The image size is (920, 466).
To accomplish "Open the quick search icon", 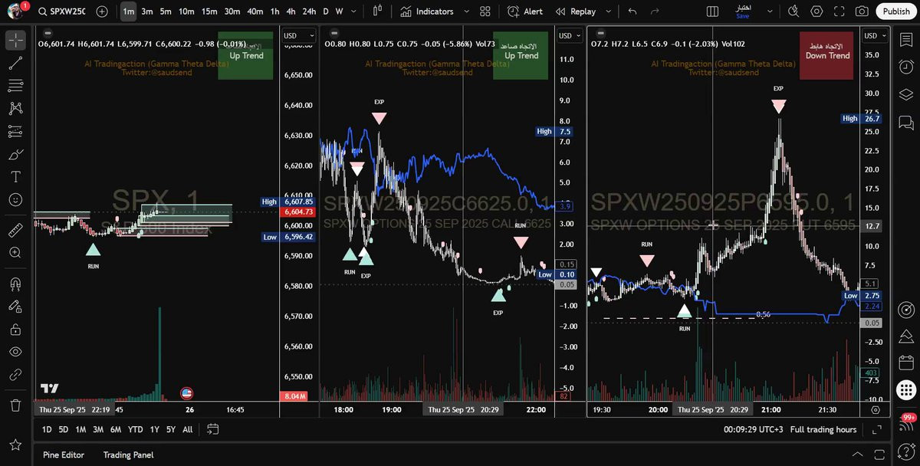I will [794, 11].
